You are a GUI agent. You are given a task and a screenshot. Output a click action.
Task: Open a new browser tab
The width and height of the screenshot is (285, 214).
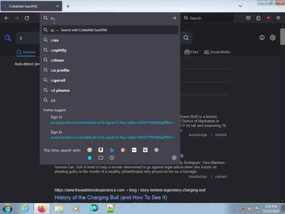click(x=68, y=6)
